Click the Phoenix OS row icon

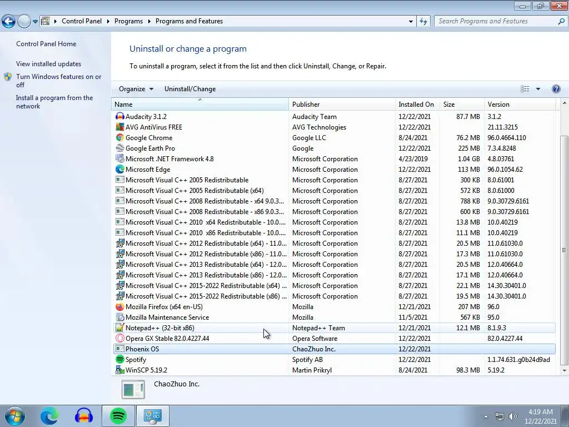coord(120,349)
